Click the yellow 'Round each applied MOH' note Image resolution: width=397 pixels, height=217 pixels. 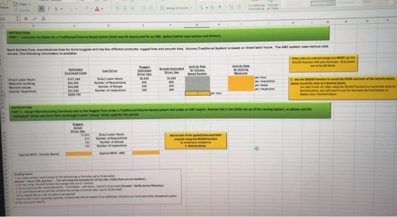[x=196, y=141]
